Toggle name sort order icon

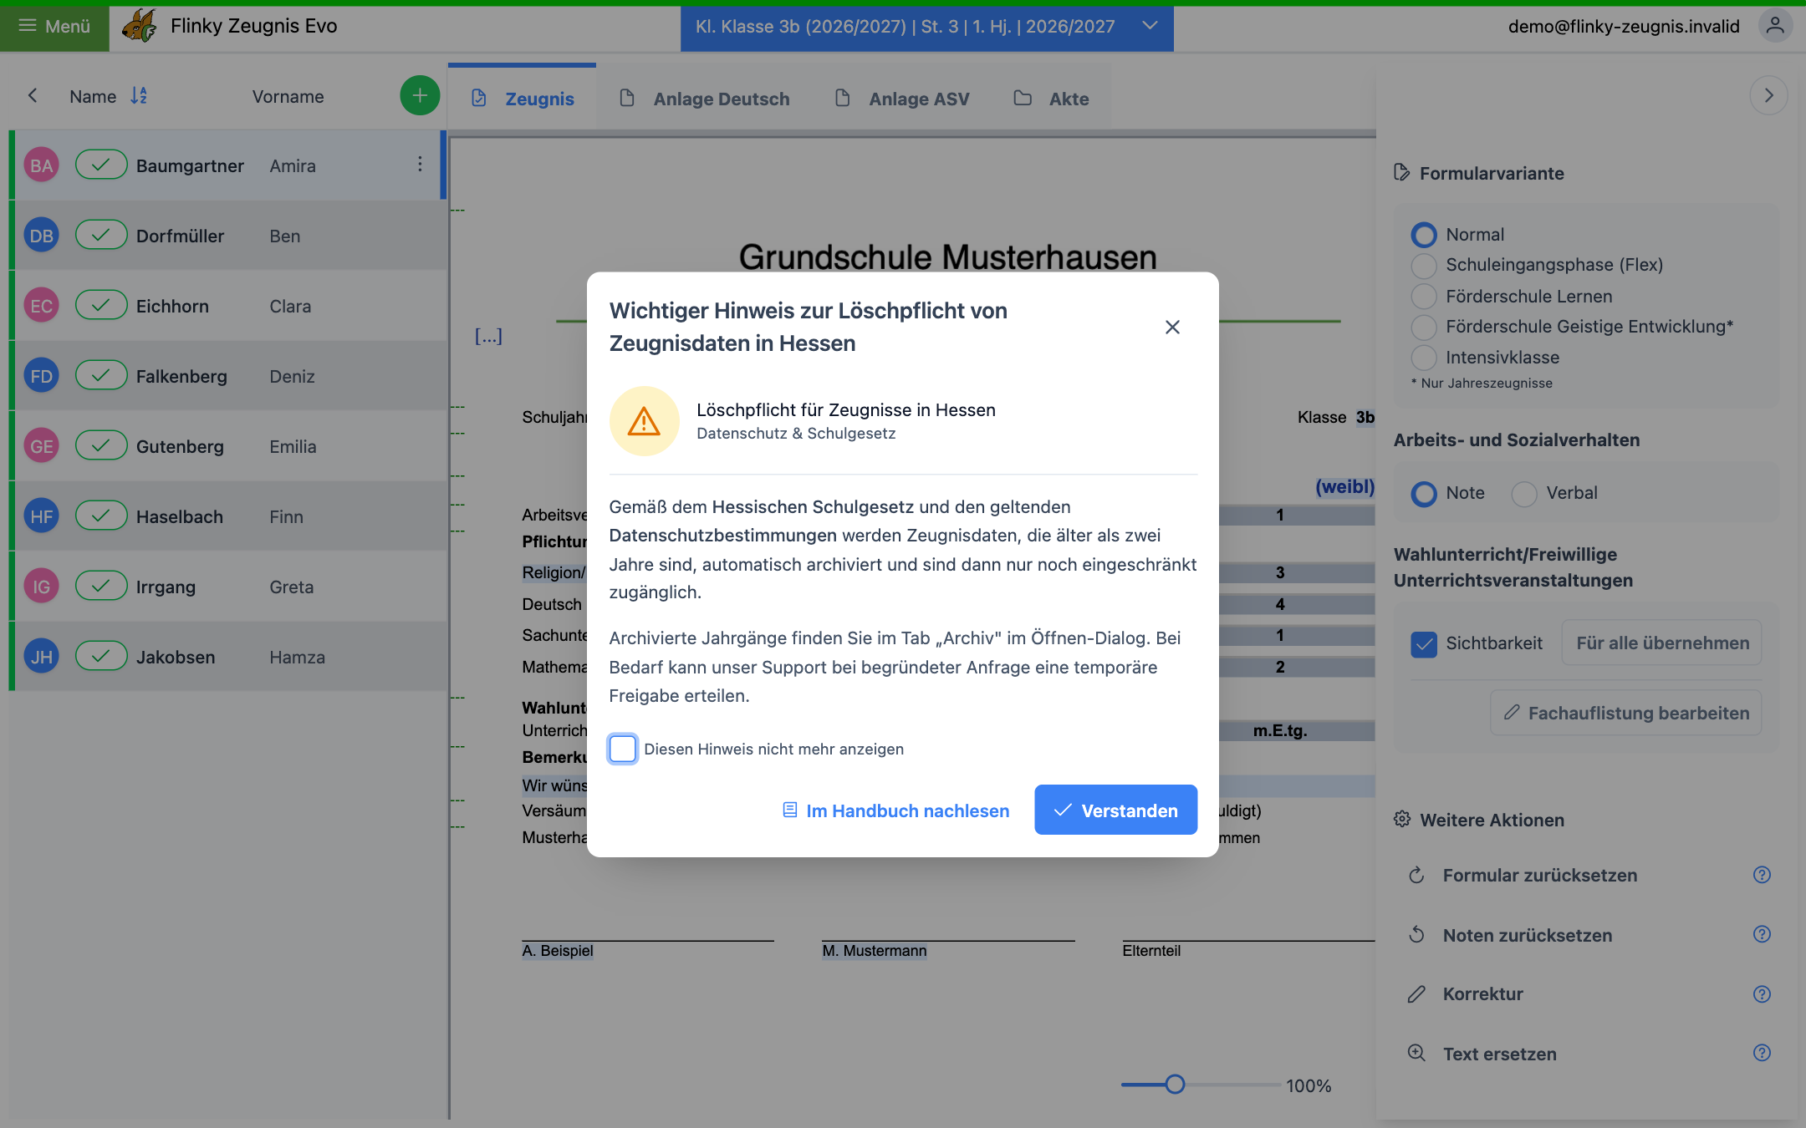tap(139, 96)
